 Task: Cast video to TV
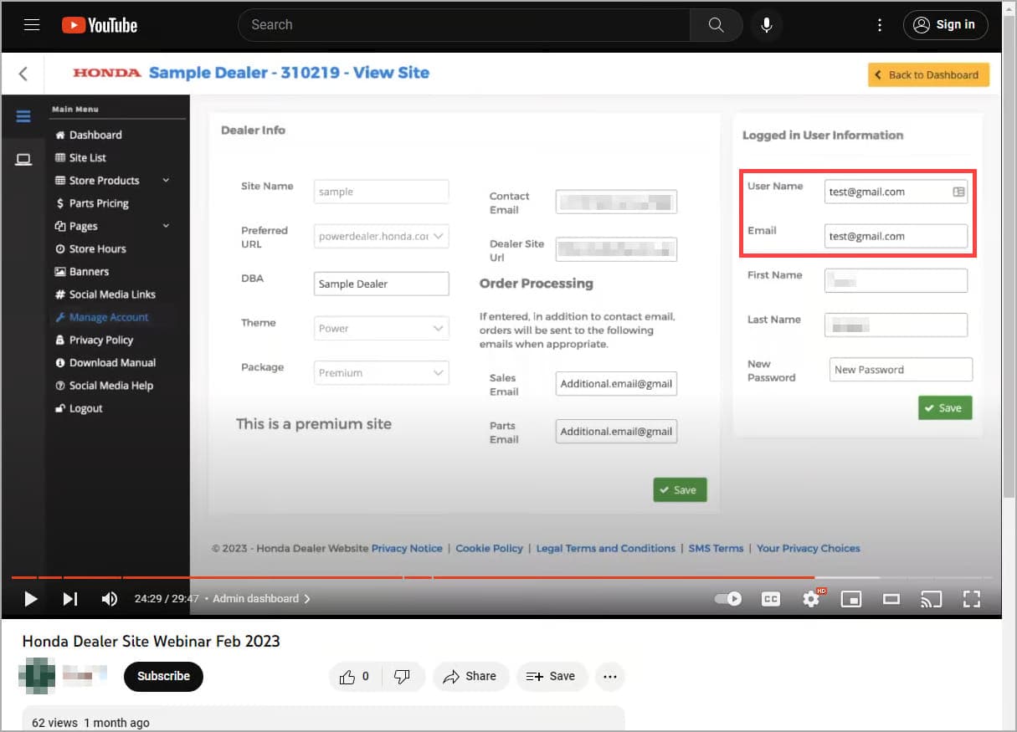[931, 599]
